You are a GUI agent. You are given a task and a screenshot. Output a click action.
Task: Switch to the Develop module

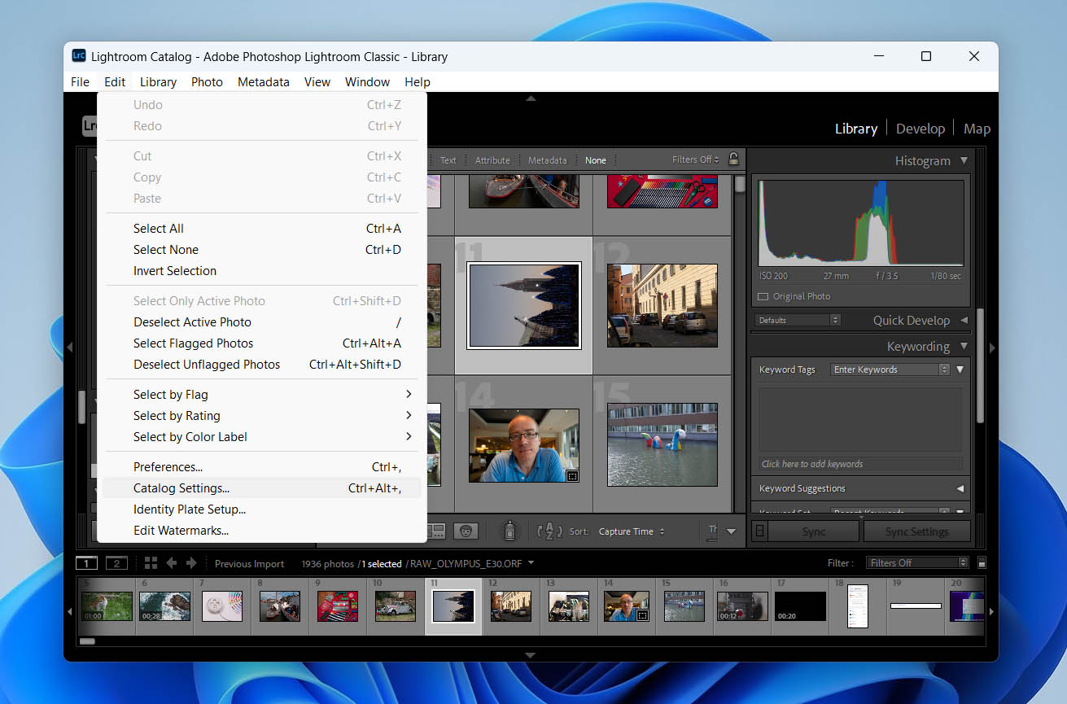coord(921,129)
